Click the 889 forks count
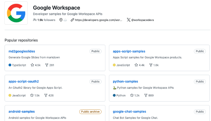 [x=151, y=95]
